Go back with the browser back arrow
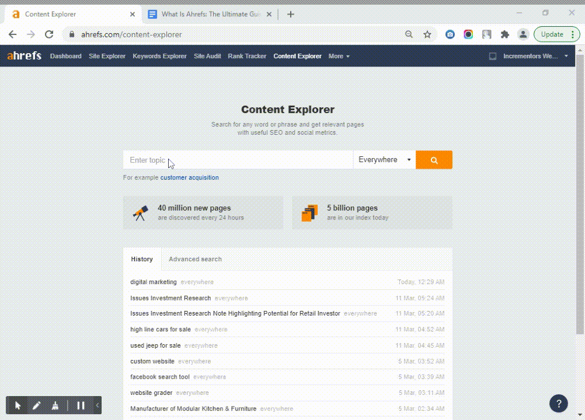This screenshot has width=585, height=420. [x=13, y=34]
